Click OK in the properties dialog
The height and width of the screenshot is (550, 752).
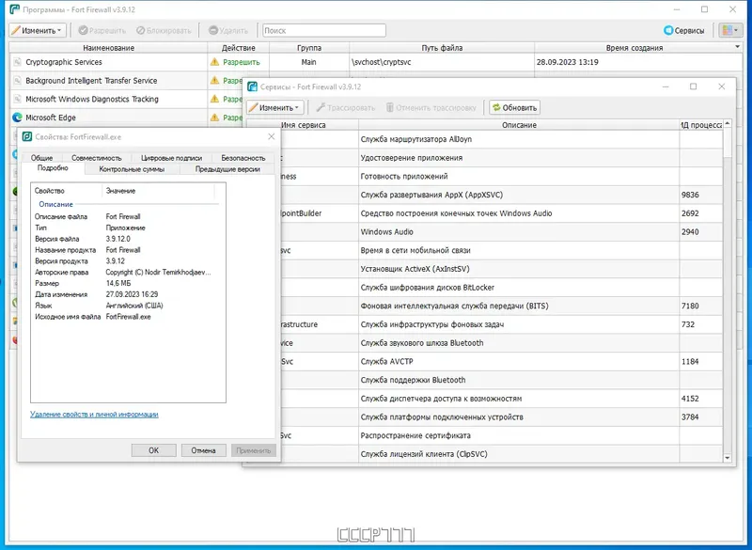click(x=153, y=450)
